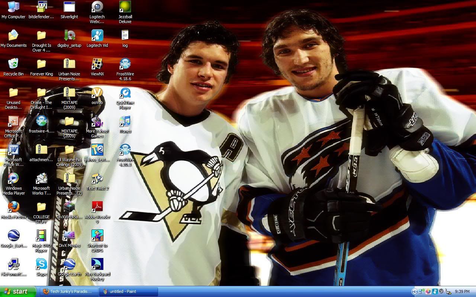Switch to untitled - Paint taskbar button
The width and height of the screenshot is (476, 297).
point(129,291)
